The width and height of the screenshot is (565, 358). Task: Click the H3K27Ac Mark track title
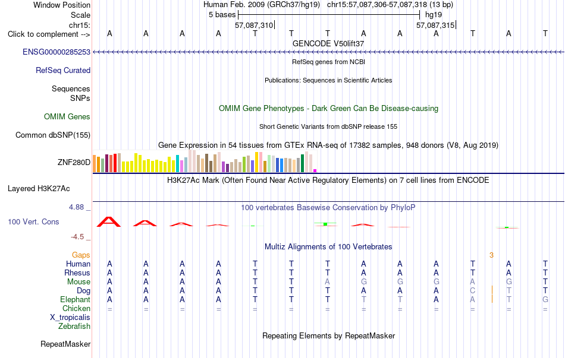328,180
